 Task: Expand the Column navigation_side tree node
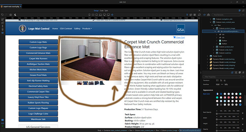(211, 19)
